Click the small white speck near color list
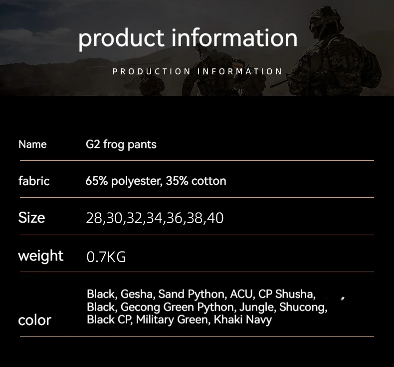The height and width of the screenshot is (367, 394). tap(343, 299)
